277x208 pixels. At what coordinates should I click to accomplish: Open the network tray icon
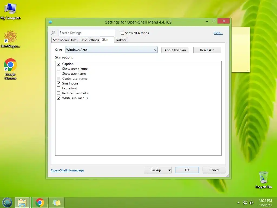click(x=245, y=203)
